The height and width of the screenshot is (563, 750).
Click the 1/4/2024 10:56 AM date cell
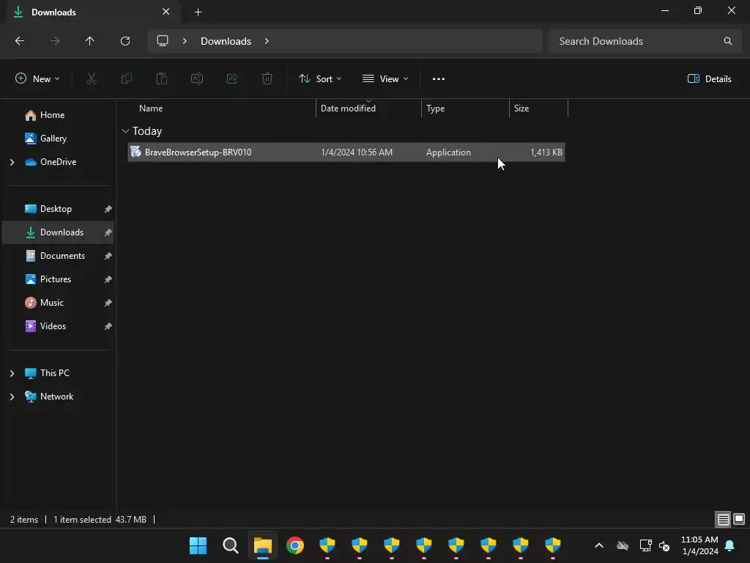click(357, 152)
